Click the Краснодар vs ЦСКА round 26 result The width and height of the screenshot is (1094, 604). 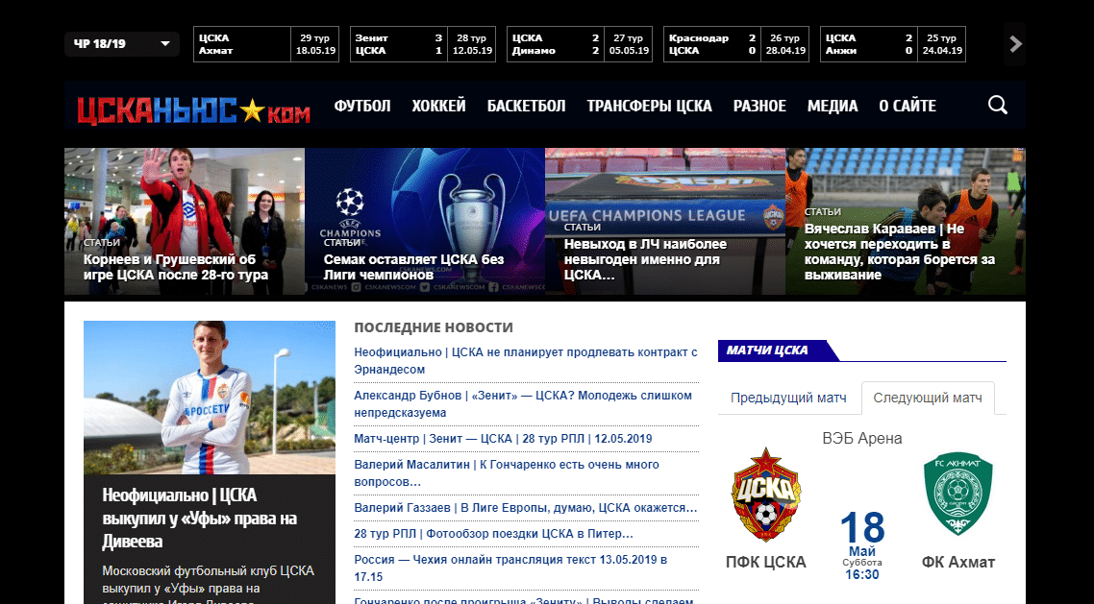pos(736,44)
